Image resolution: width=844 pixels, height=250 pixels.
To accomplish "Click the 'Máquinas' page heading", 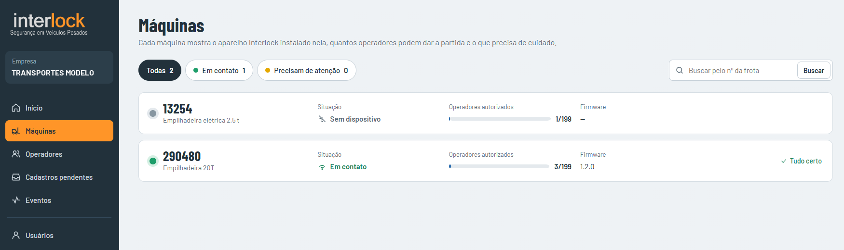I will click(x=171, y=26).
